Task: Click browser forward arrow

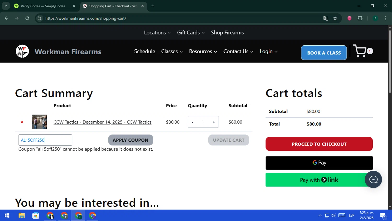Action: (17, 18)
